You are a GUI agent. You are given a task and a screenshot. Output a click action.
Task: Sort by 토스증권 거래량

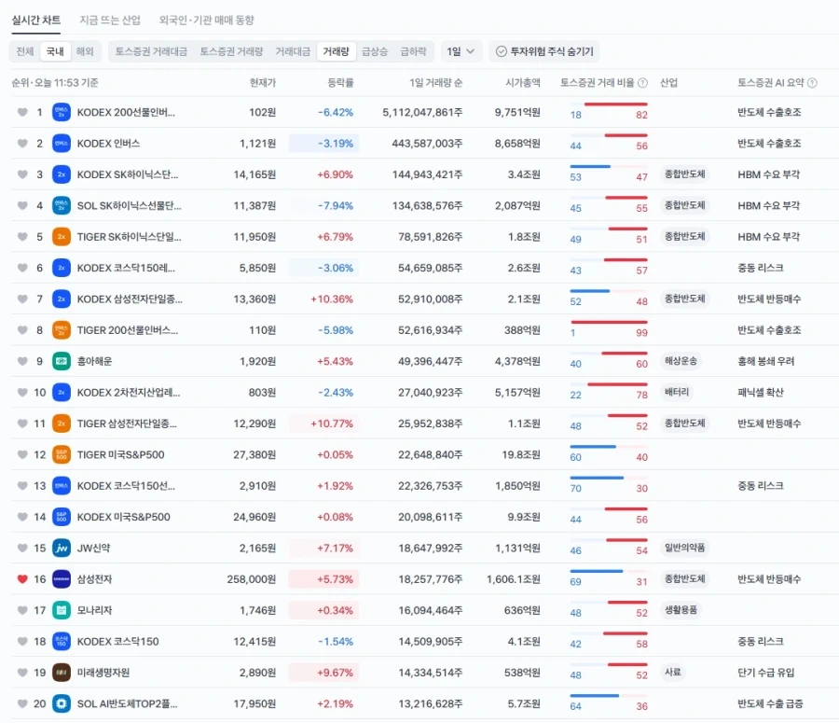[231, 51]
